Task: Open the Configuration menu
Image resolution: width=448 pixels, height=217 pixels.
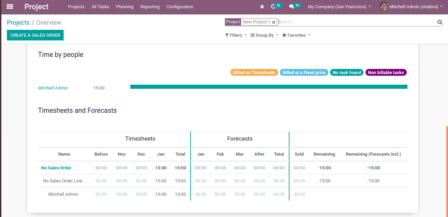Action: [180, 7]
